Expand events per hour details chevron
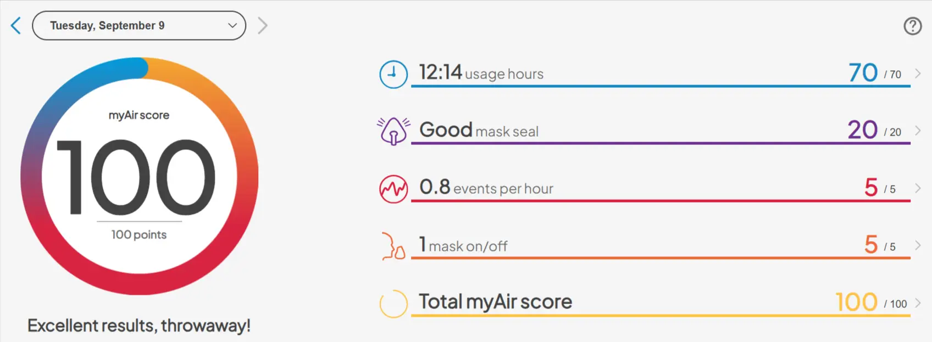This screenshot has width=932, height=342. tap(917, 188)
